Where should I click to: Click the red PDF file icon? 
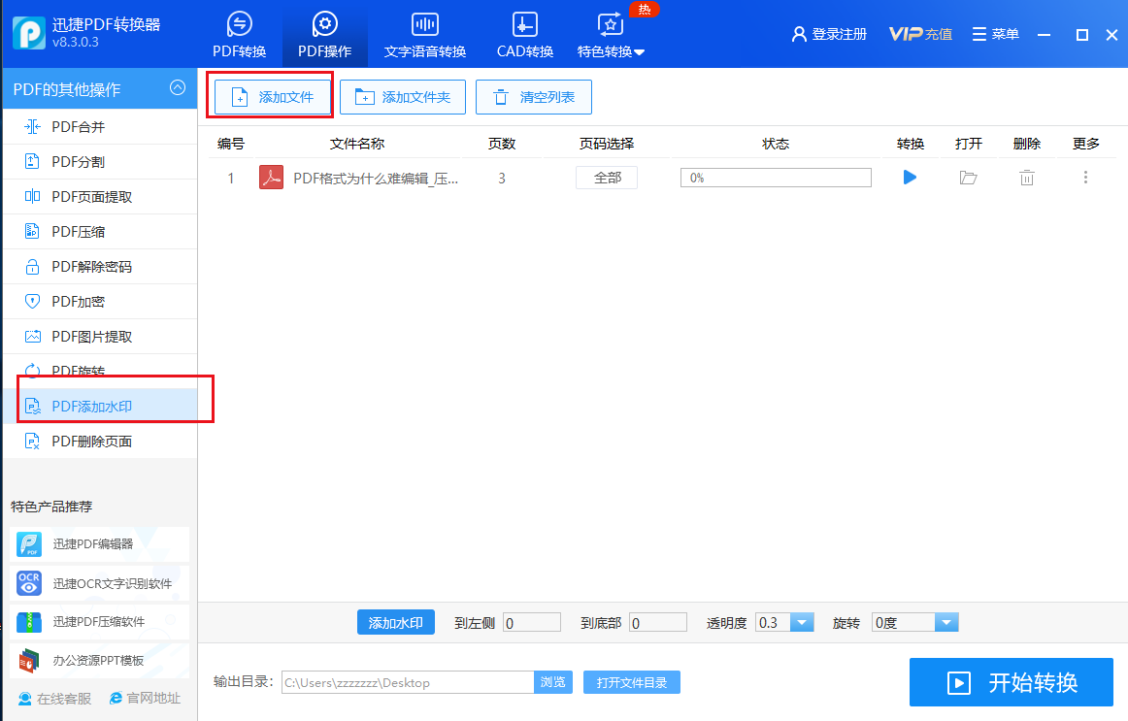click(271, 178)
